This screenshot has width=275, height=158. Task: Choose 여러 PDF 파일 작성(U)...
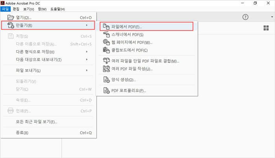tap(147, 69)
